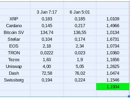Select the Stellar ratio 1,6731 cell
131x99 pixels.
coord(113,39)
